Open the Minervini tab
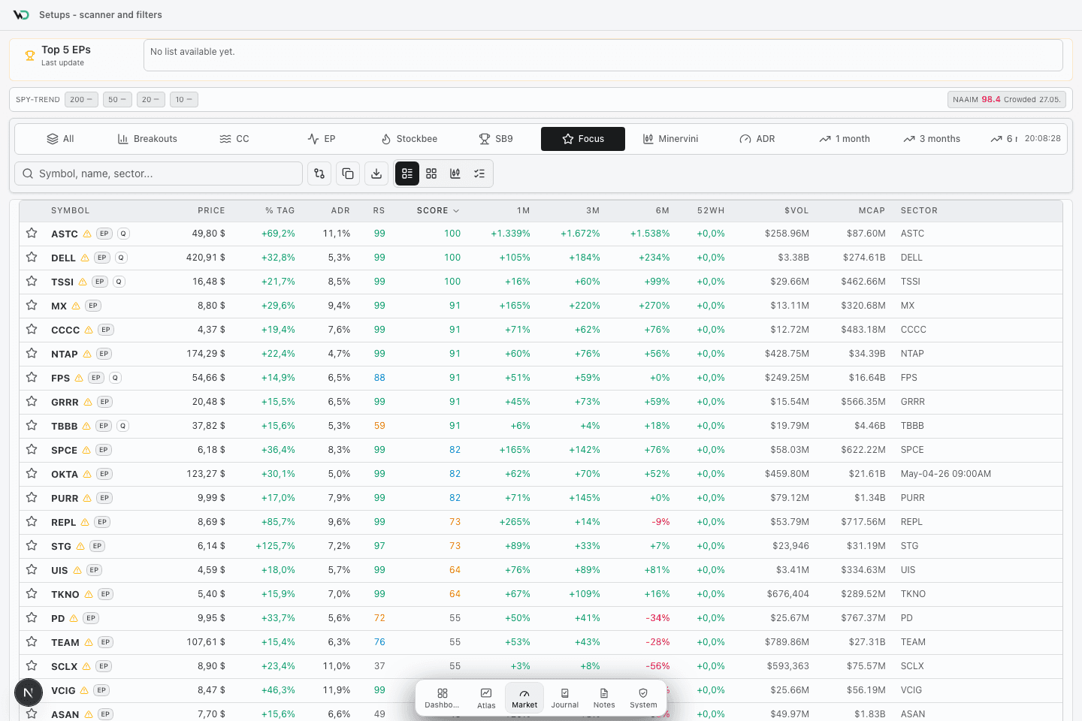Screen dimensions: 1082x721 click(670, 139)
